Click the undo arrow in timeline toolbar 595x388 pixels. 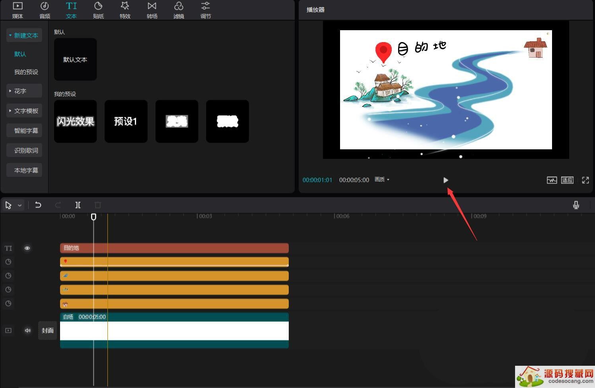tap(38, 205)
